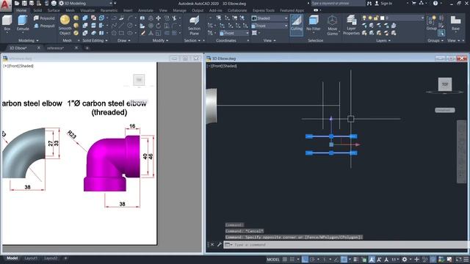
Task: Toggle MODEL space button in status bar
Action: click(x=272, y=260)
